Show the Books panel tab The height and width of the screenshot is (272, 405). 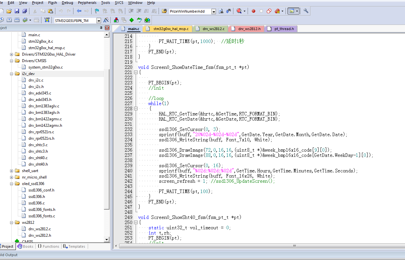25,246
